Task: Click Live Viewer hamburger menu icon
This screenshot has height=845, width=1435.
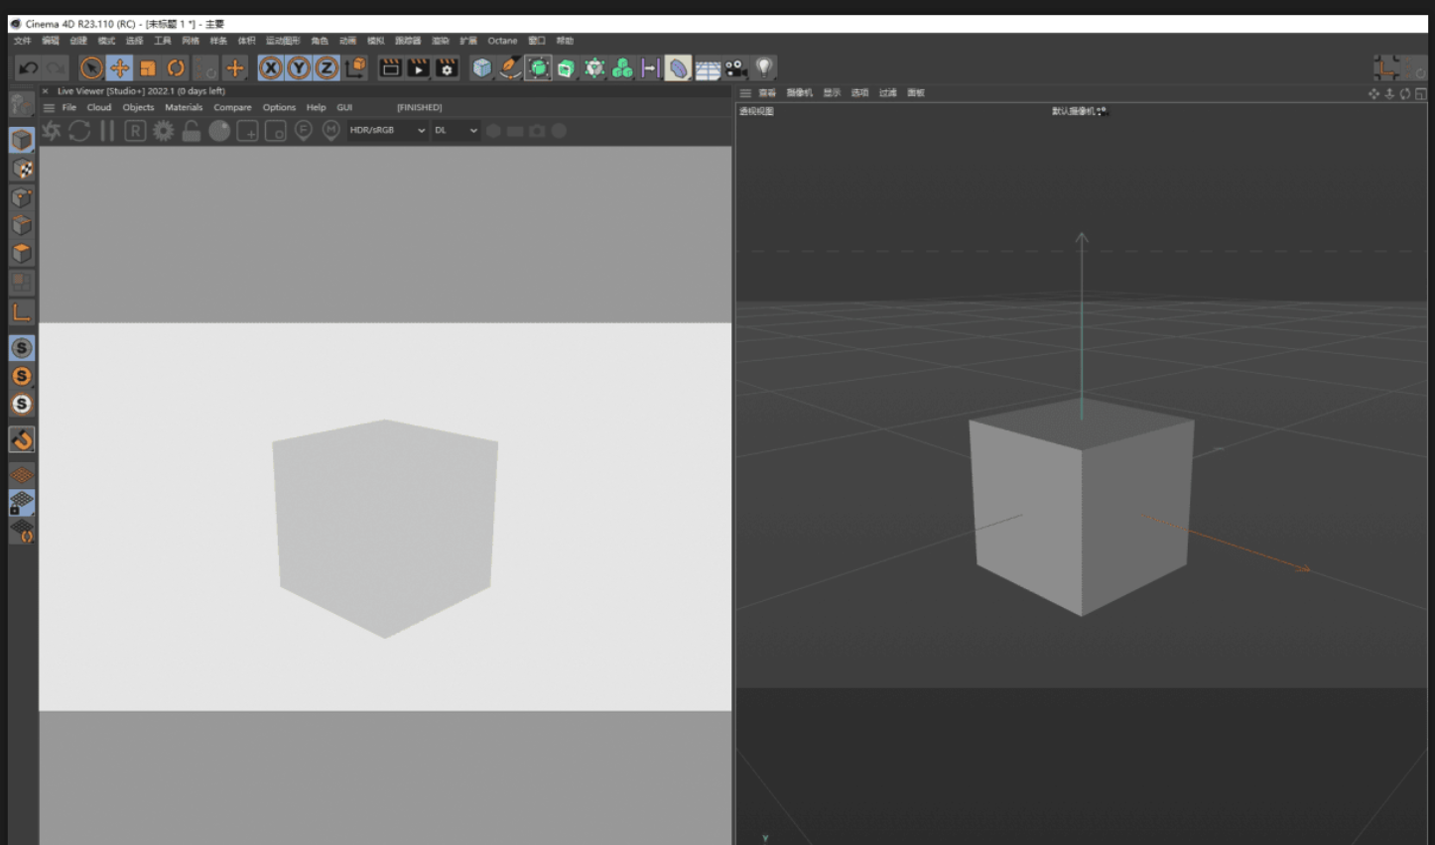Action: point(49,107)
